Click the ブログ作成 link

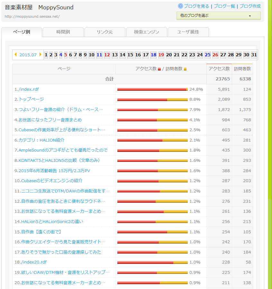tap(250, 6)
